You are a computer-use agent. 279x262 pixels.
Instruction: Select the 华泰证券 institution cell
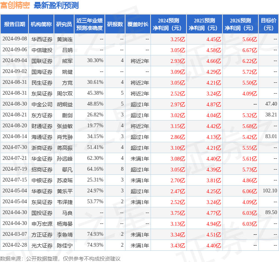click(42, 191)
